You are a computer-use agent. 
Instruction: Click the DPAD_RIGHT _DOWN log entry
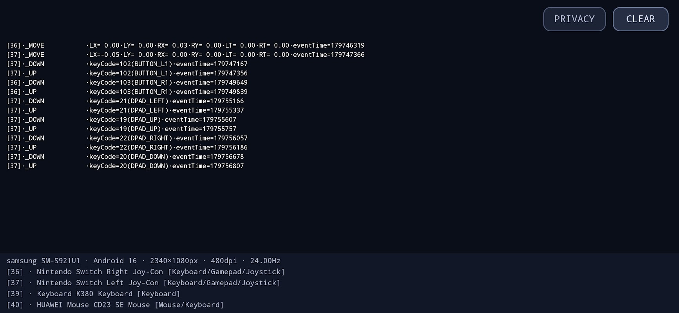[127, 138]
